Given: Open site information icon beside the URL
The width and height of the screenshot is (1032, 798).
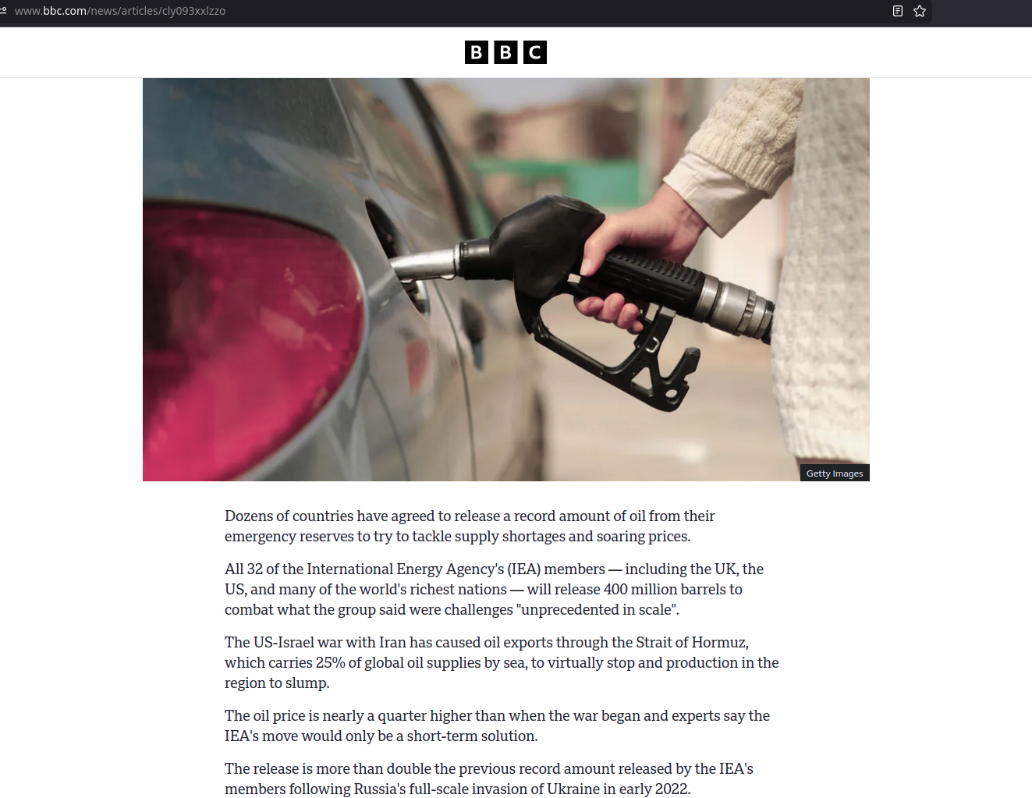Looking at the screenshot, I should click(3, 11).
